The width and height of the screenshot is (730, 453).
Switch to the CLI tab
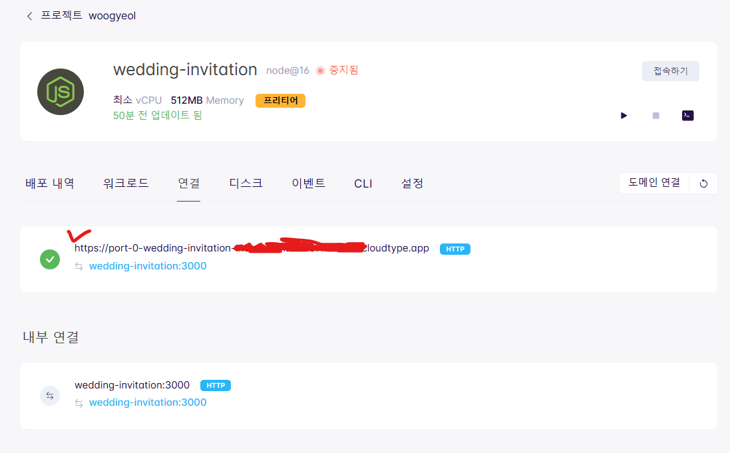[x=363, y=184]
